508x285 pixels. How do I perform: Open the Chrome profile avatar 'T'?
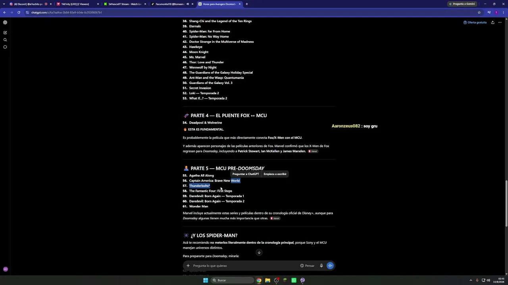pos(496,12)
